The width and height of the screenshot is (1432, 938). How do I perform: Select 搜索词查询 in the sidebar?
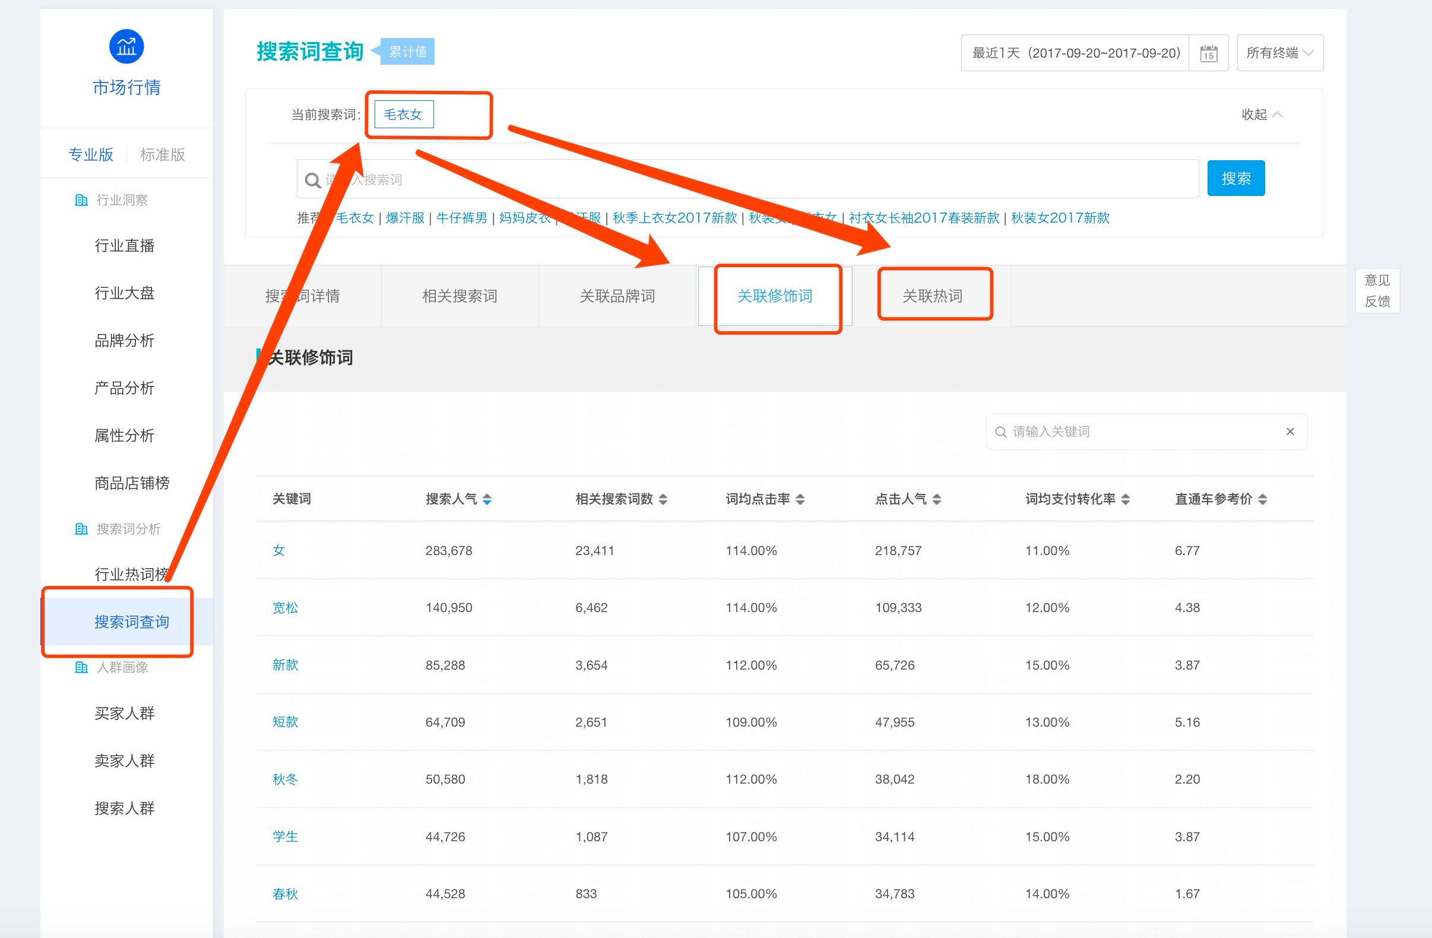pyautogui.click(x=127, y=622)
